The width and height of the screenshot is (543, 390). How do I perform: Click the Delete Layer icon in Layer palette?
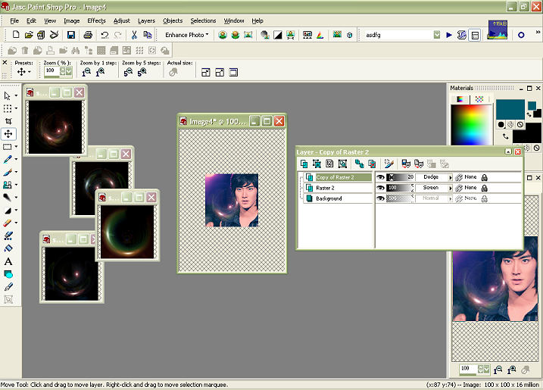pos(372,164)
